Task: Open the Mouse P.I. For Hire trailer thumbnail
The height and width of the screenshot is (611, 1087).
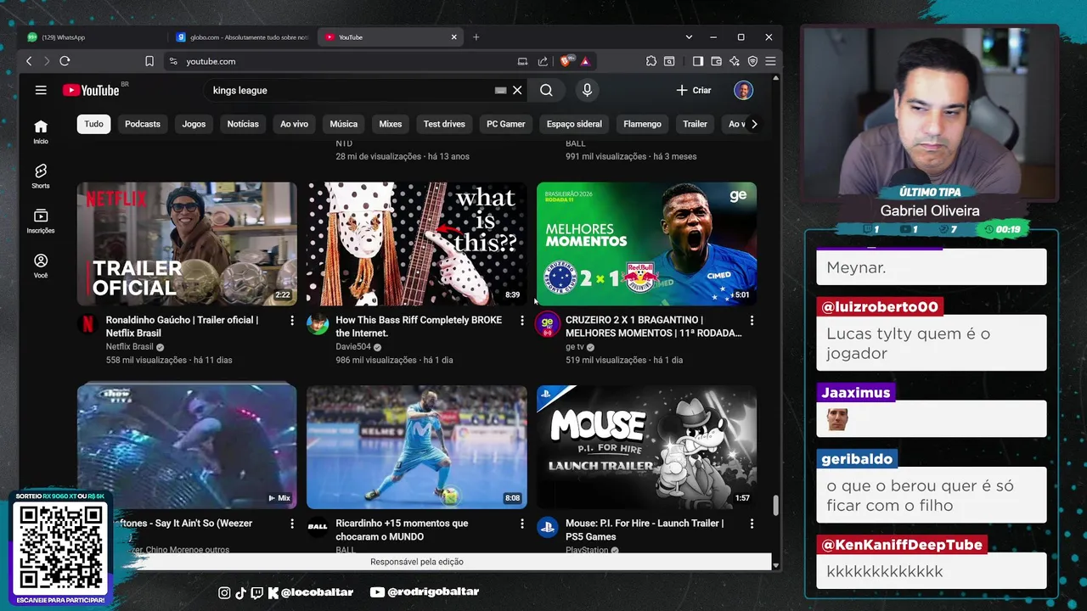Action: tap(646, 447)
